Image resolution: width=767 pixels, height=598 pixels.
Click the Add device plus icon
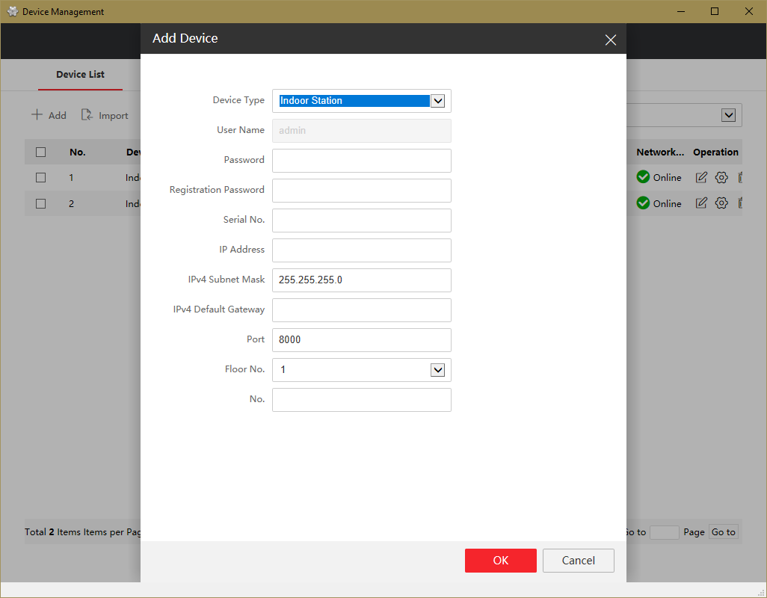pyautogui.click(x=37, y=115)
